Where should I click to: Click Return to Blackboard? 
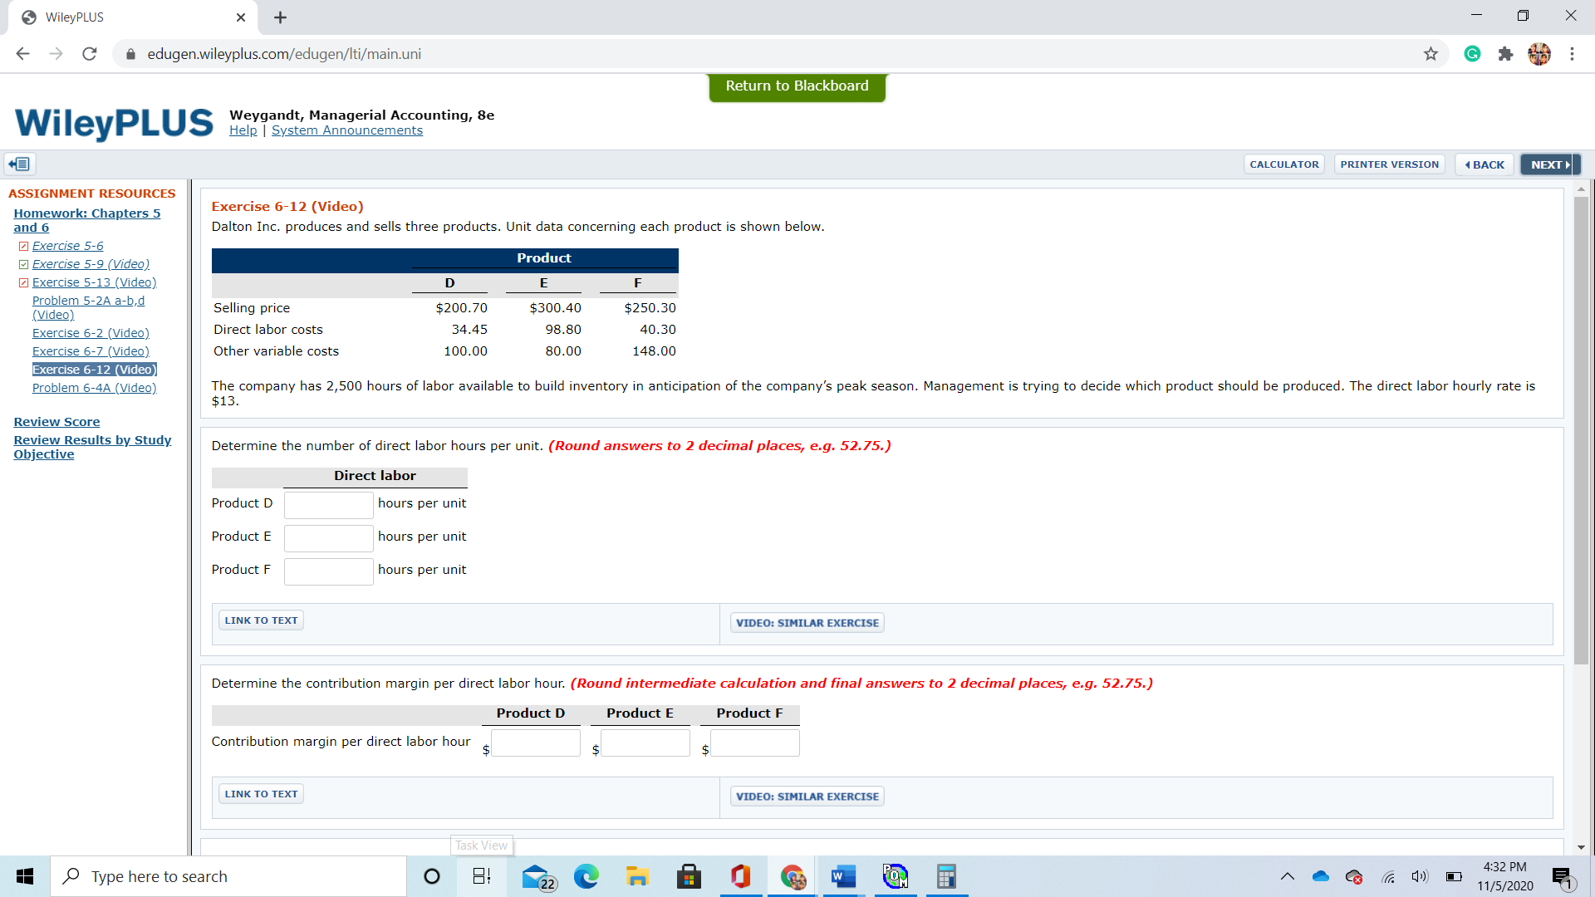click(x=796, y=86)
